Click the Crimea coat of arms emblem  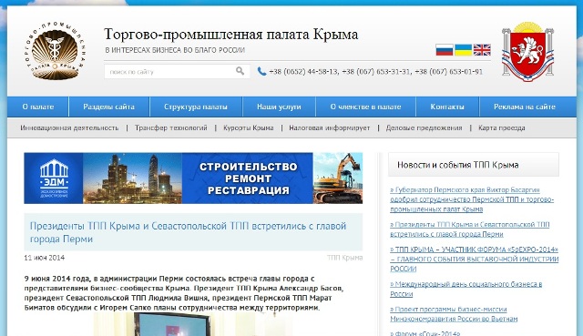point(527,51)
